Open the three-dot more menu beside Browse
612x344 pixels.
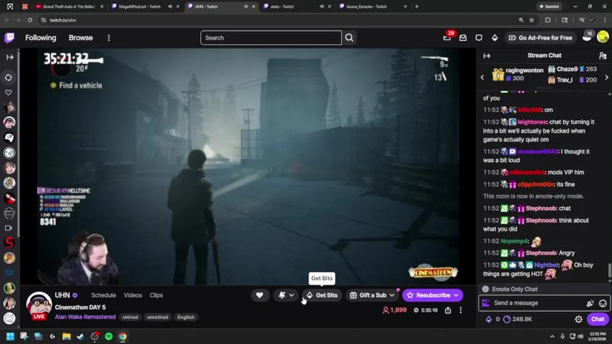[x=109, y=38]
